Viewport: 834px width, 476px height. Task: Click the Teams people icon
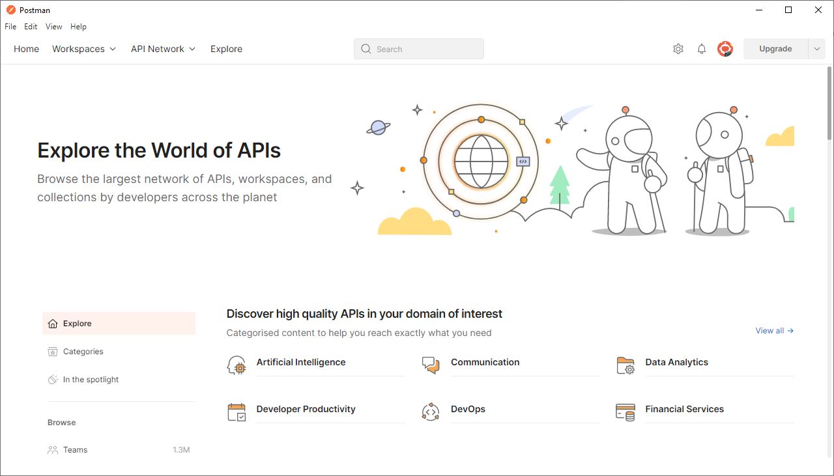tap(53, 450)
